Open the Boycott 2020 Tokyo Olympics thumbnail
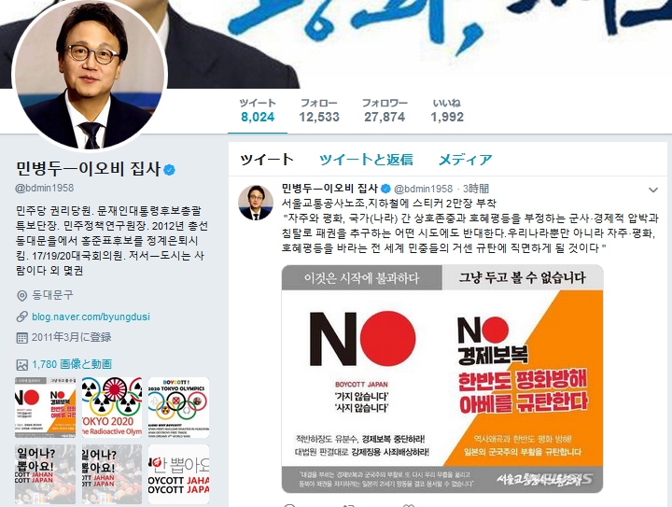Image resolution: width=672 pixels, height=507 pixels. point(178,407)
